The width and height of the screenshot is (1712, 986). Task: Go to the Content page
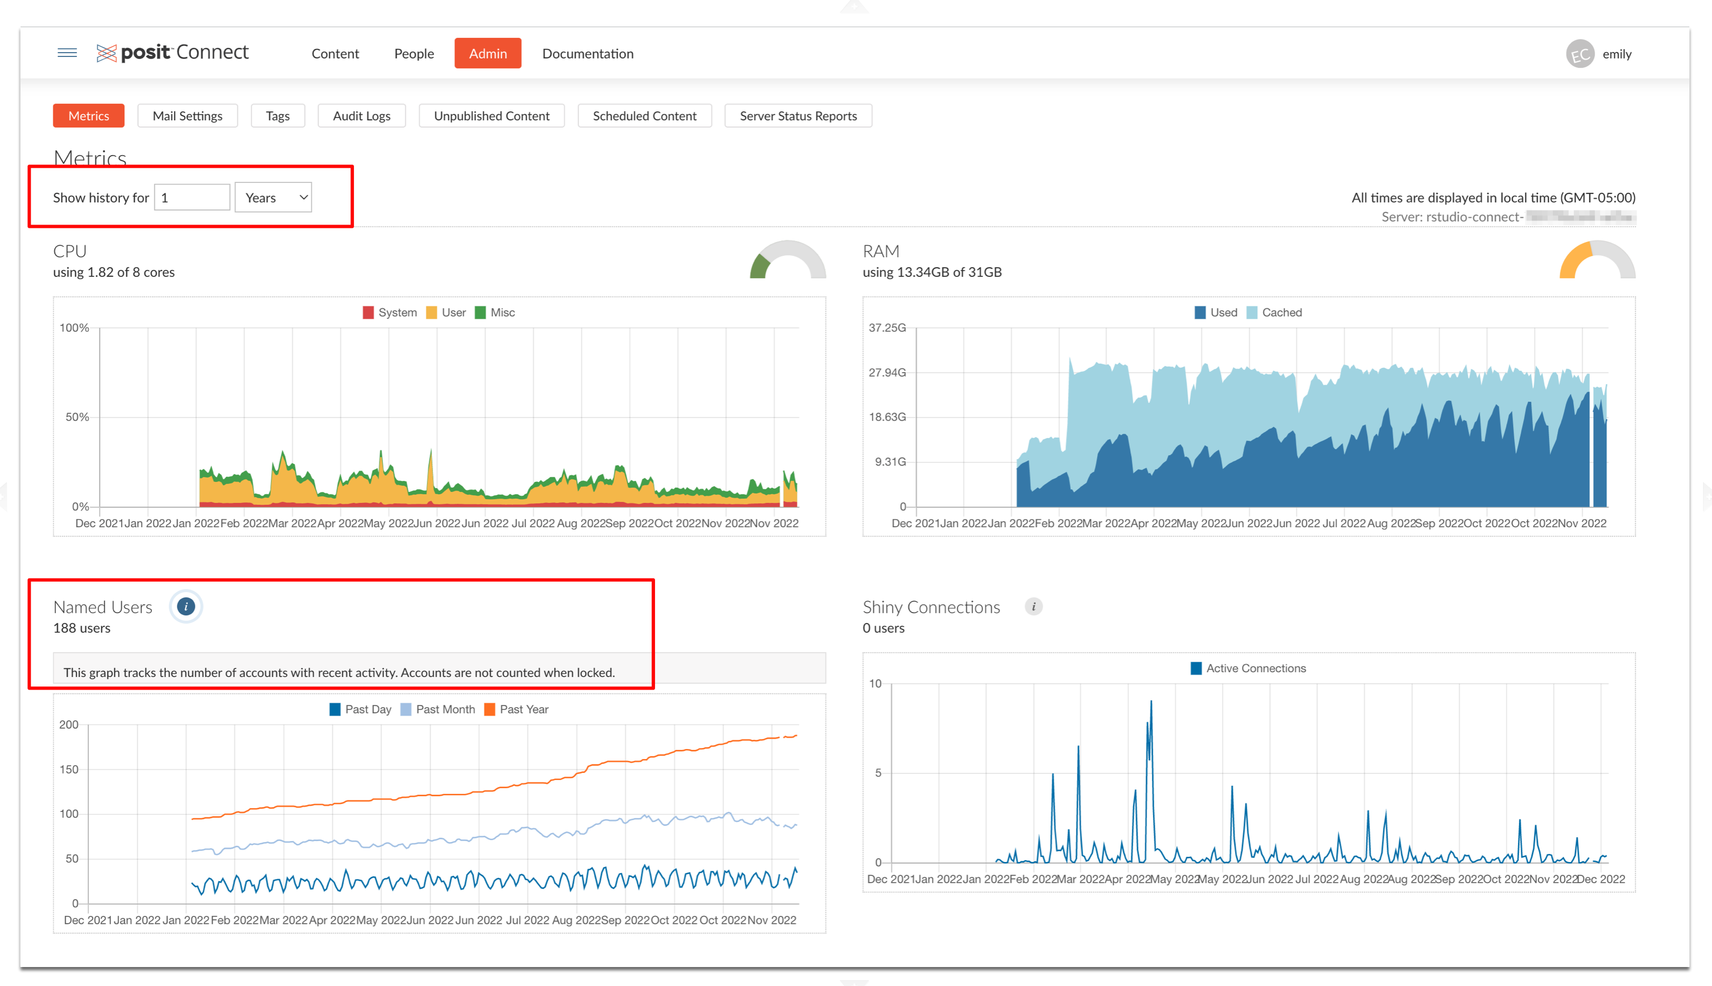(x=335, y=53)
